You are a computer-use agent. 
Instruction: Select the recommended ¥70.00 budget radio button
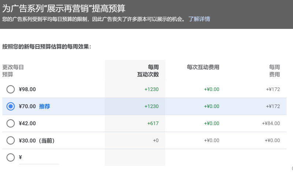tap(11, 106)
